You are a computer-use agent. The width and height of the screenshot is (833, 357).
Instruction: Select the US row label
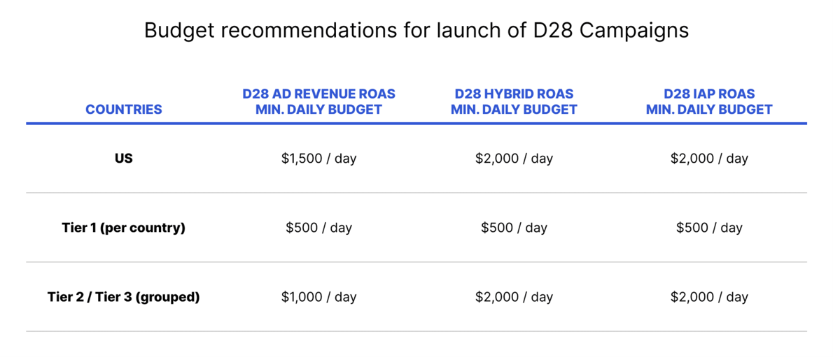124,159
